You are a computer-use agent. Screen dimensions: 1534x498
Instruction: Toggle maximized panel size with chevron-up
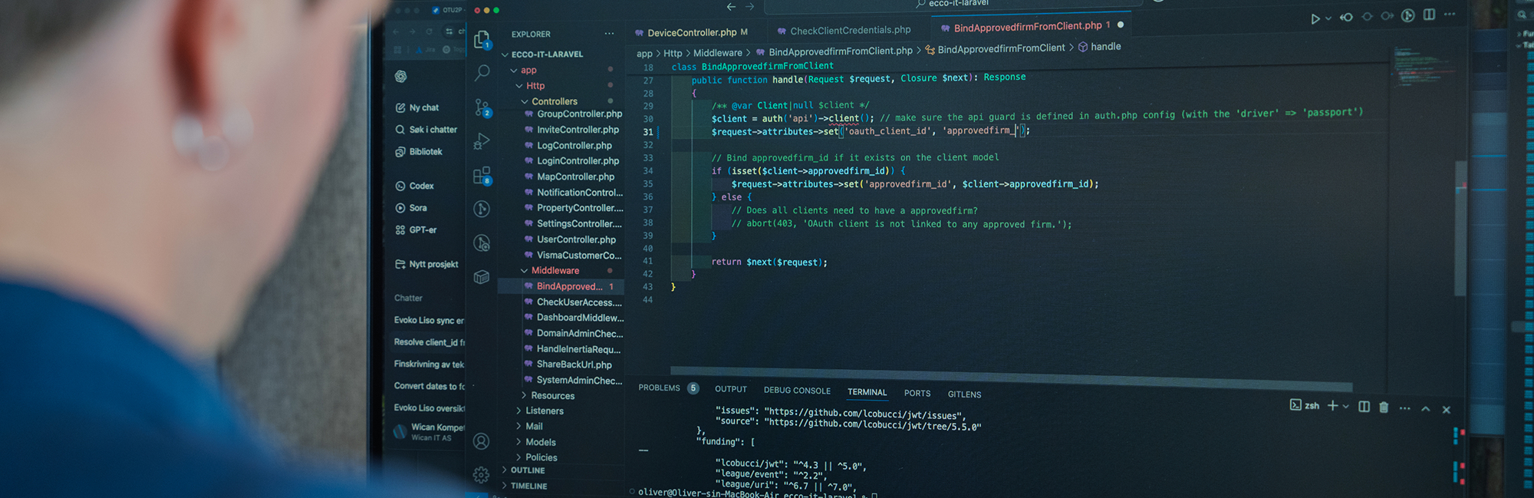pyautogui.click(x=1425, y=409)
